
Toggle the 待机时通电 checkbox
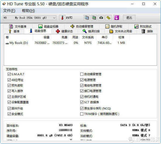pos(82,97)
